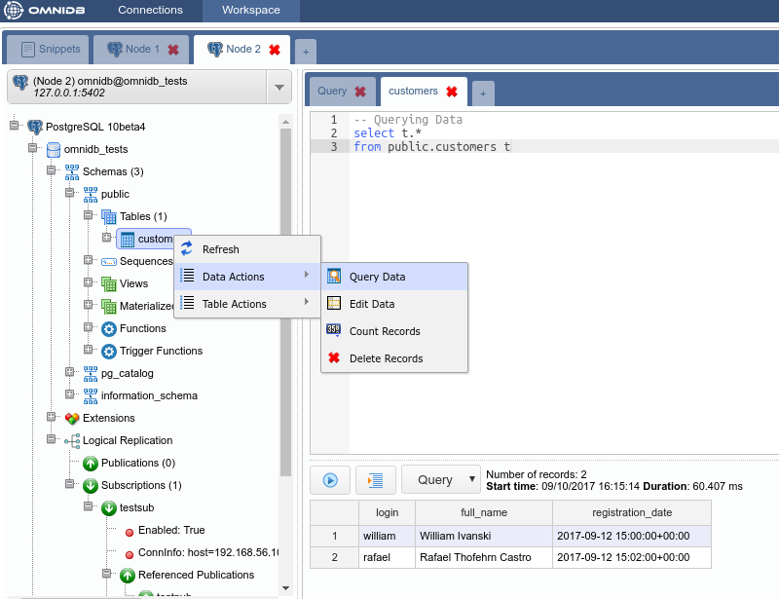Select the Functions gear icon in tree

point(109,328)
